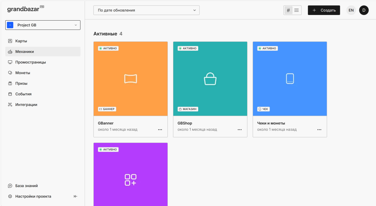Open База знаний knowledge base
The image size is (376, 206).
26,186
